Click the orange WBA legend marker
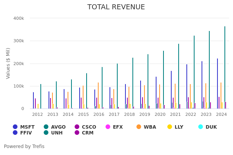 click(139, 127)
